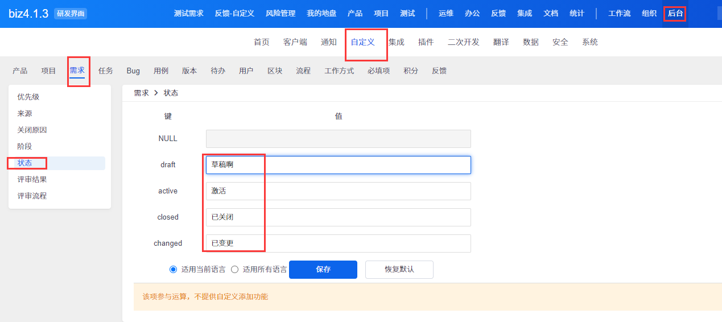Focus the active value input field
This screenshot has width=722, height=322.
pyautogui.click(x=338, y=191)
